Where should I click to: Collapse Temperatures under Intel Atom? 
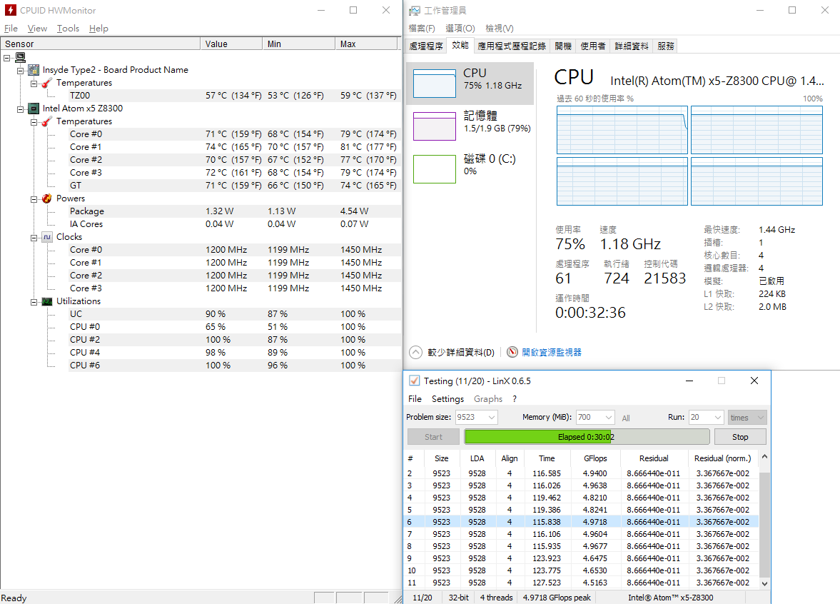[x=34, y=121]
